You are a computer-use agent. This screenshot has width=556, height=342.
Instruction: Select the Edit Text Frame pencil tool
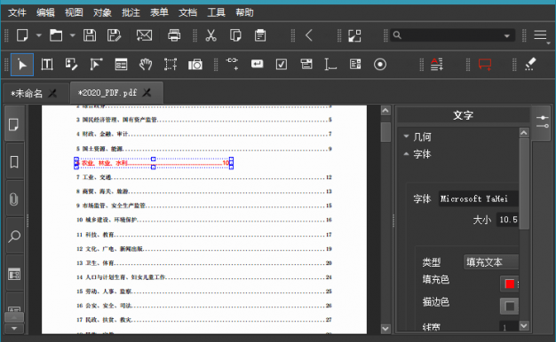[x=71, y=65]
